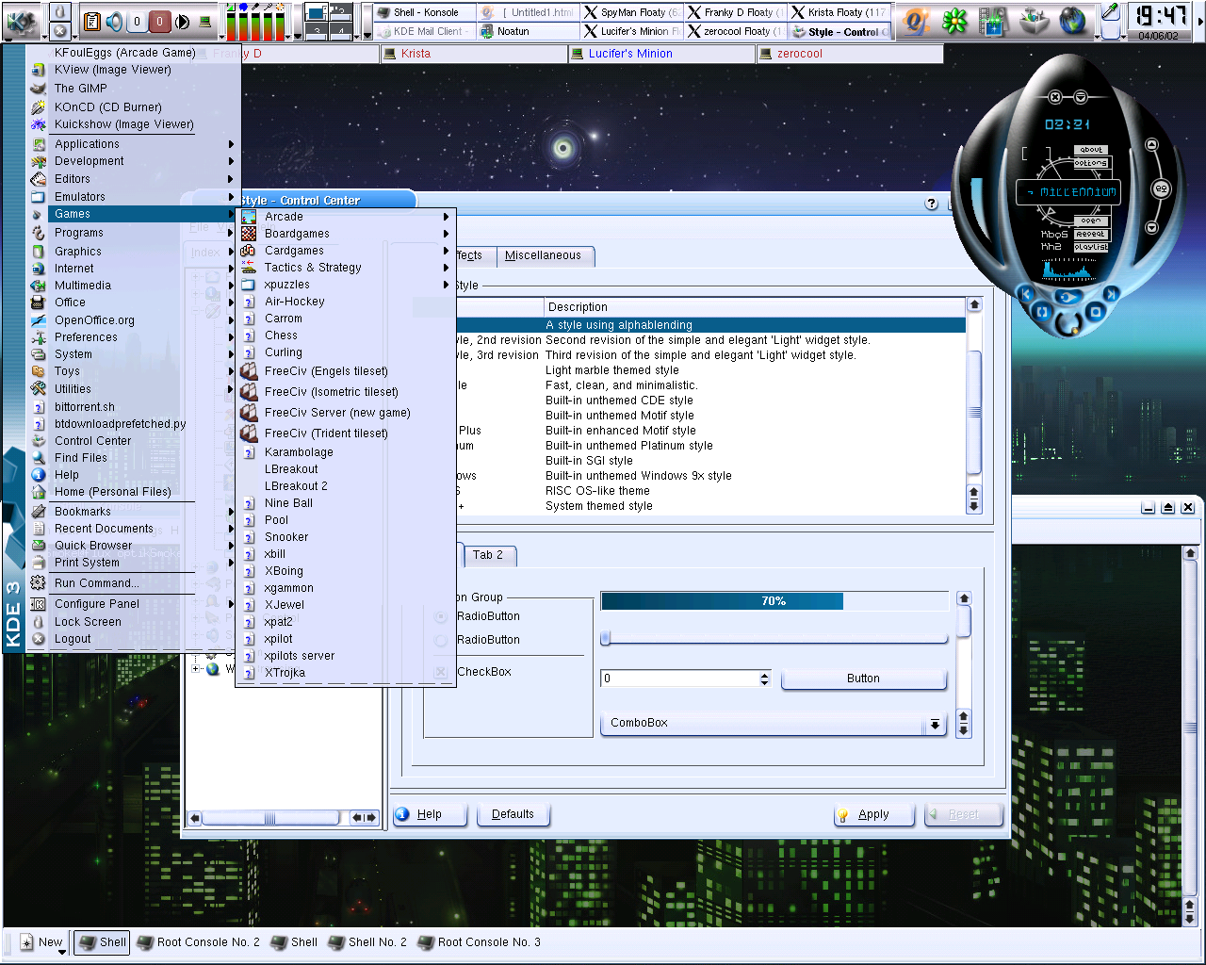Click the Noatun player's close X icon
1206x965 pixels.
point(1055,97)
